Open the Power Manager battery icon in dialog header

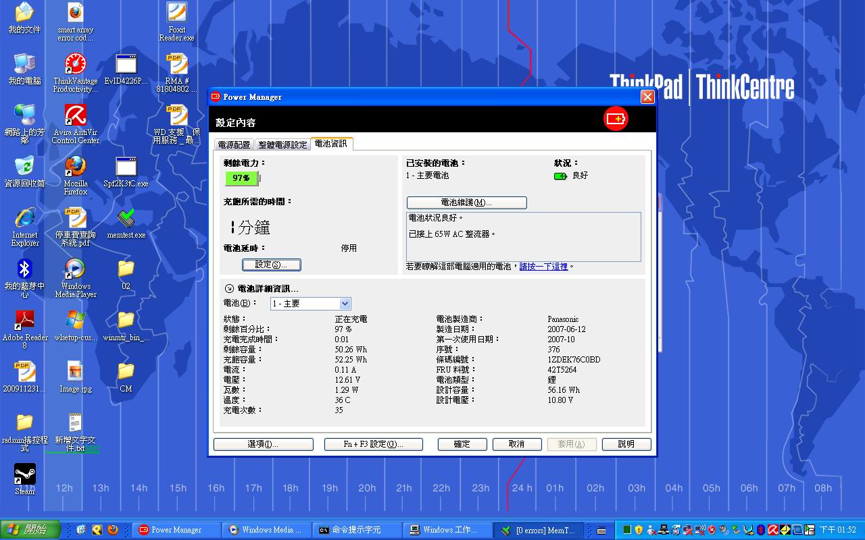(x=616, y=117)
